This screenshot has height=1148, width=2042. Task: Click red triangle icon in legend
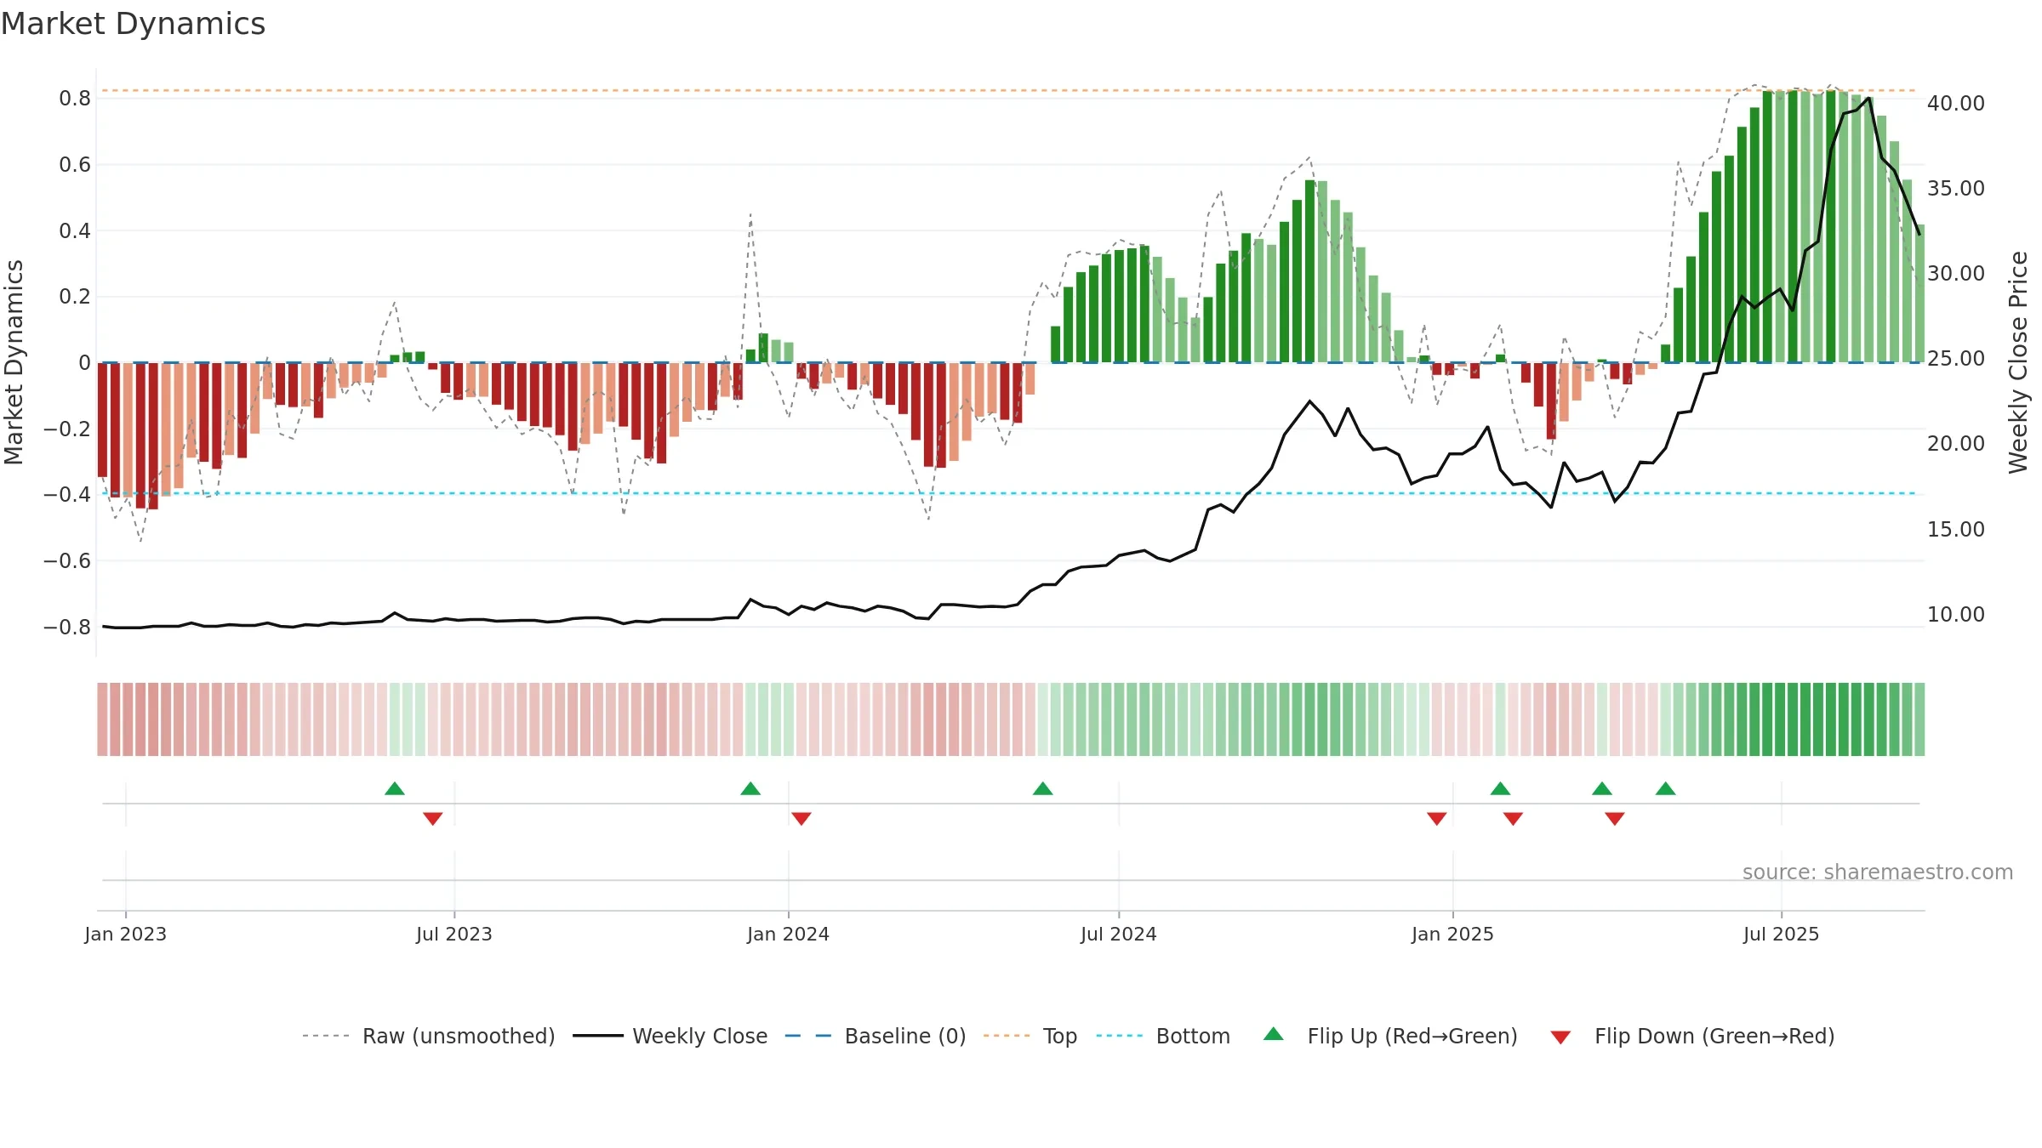point(1560,1037)
